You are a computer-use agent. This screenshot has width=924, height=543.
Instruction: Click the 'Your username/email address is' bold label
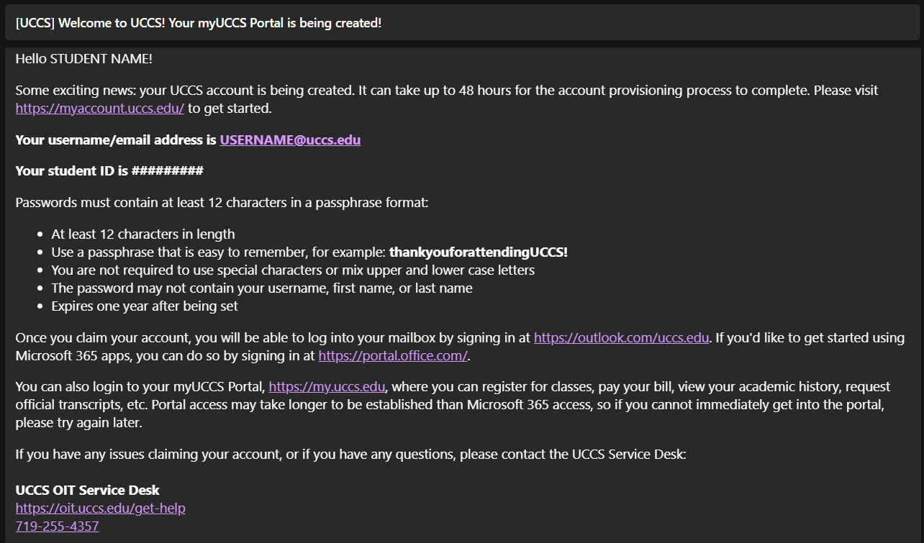coord(117,140)
